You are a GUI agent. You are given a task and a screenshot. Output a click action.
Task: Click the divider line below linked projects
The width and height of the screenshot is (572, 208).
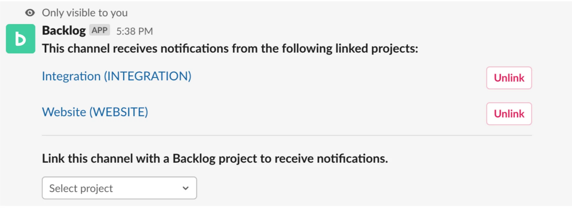pos(287,135)
